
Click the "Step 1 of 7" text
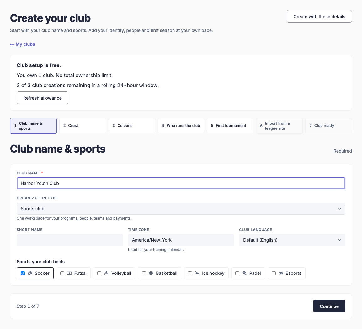[28, 306]
